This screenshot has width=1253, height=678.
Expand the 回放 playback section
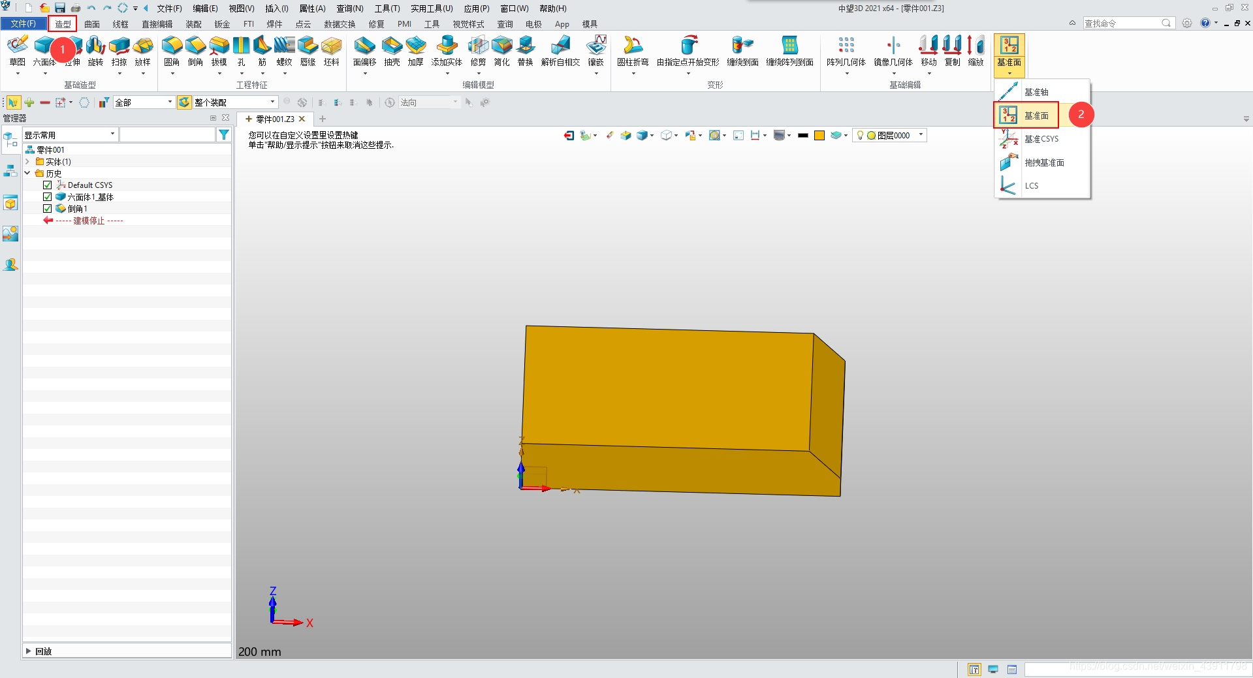28,651
